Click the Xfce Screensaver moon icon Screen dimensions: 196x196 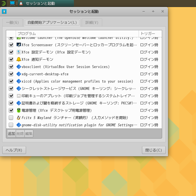[19, 45]
